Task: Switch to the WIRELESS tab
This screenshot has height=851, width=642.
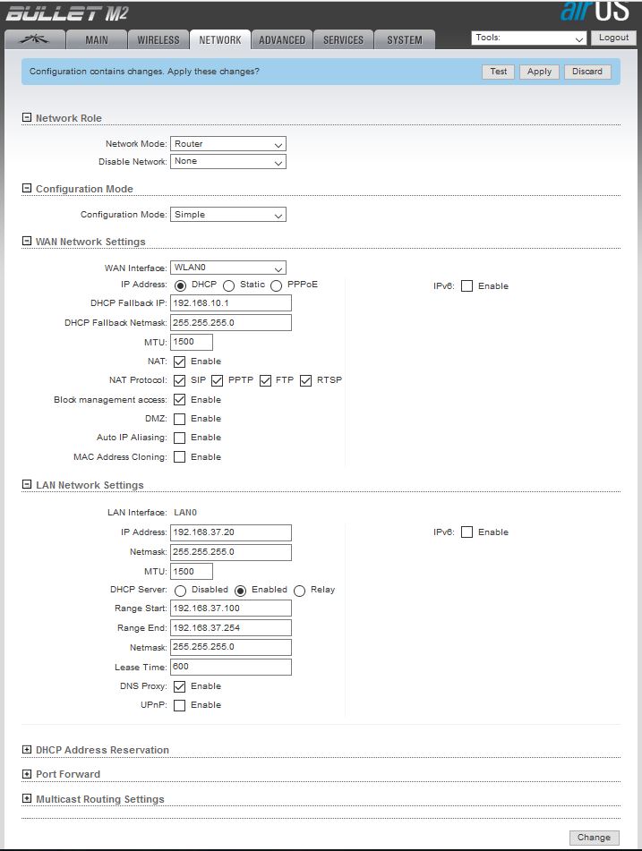Action: click(158, 40)
